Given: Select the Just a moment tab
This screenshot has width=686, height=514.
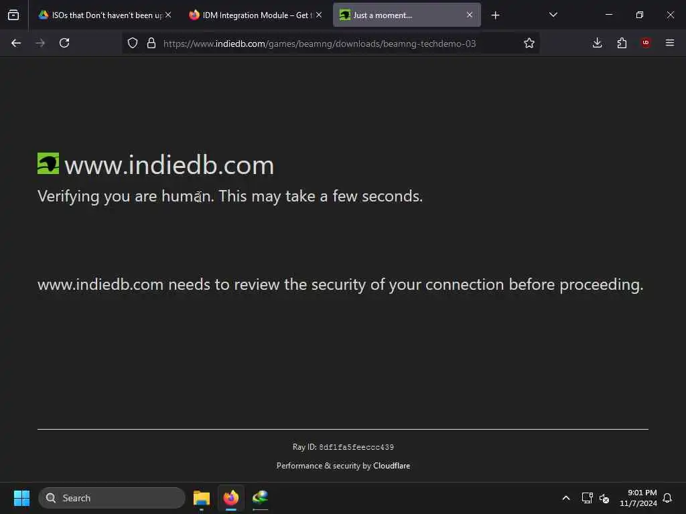Looking at the screenshot, I should [x=407, y=15].
